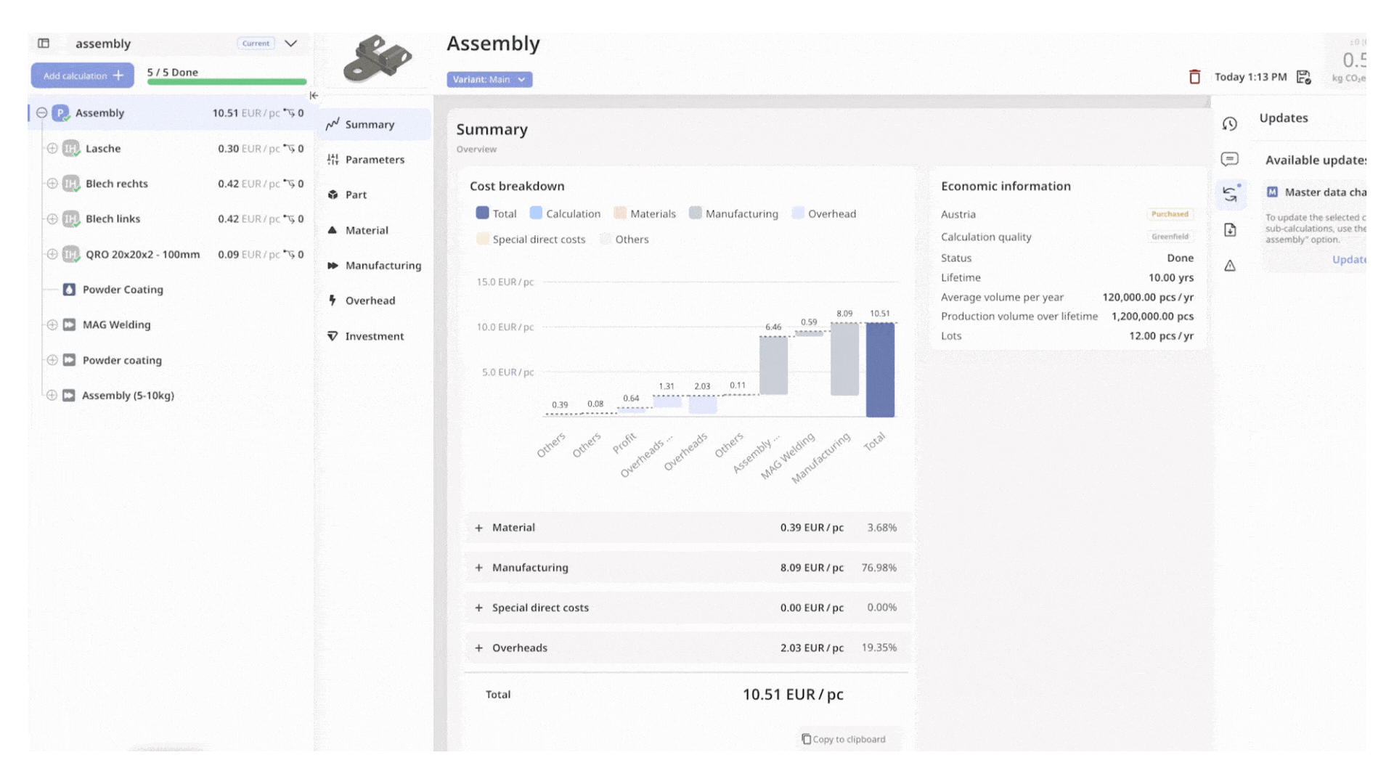
Task: Click the red delete trash icon
Action: 1194,77
